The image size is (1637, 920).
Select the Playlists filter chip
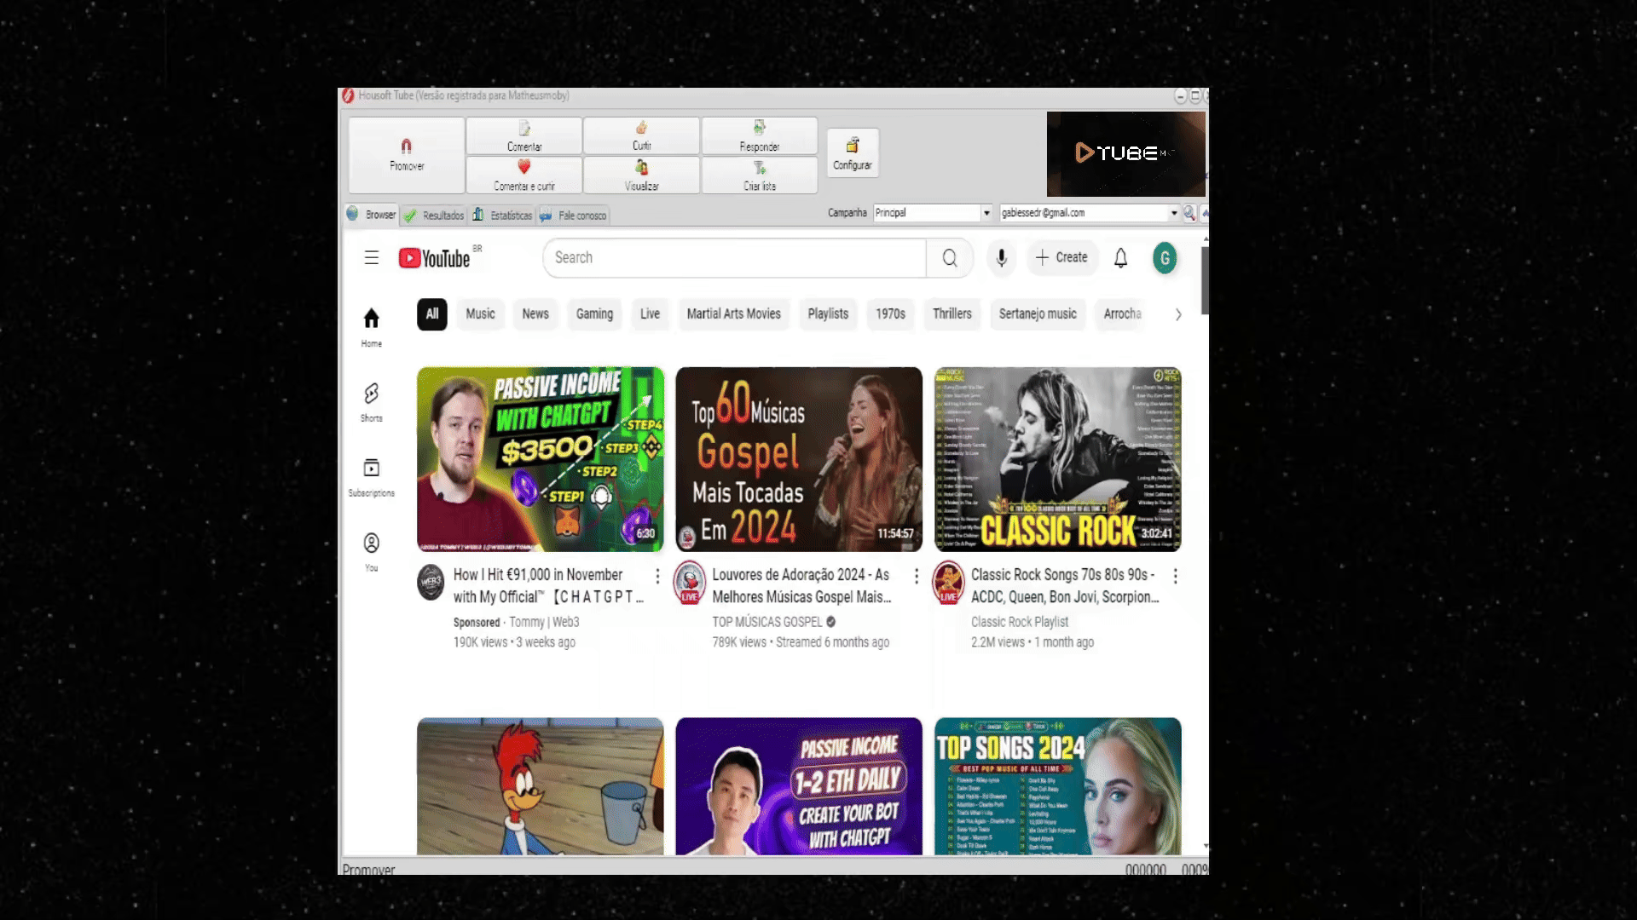click(828, 314)
